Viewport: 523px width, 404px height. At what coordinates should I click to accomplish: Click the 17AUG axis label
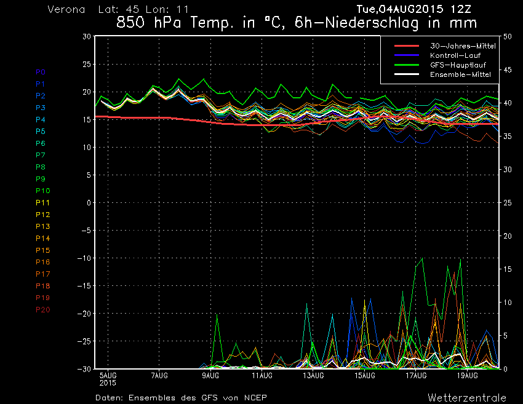(x=417, y=376)
